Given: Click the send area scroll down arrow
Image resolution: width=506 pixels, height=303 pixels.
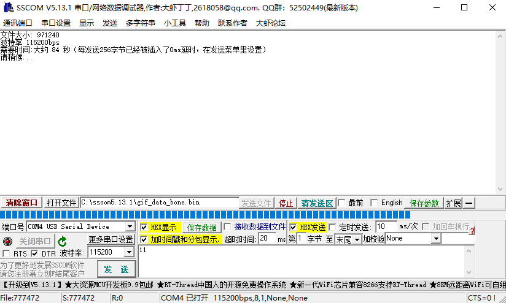Looking at the screenshot, I should point(469,273).
